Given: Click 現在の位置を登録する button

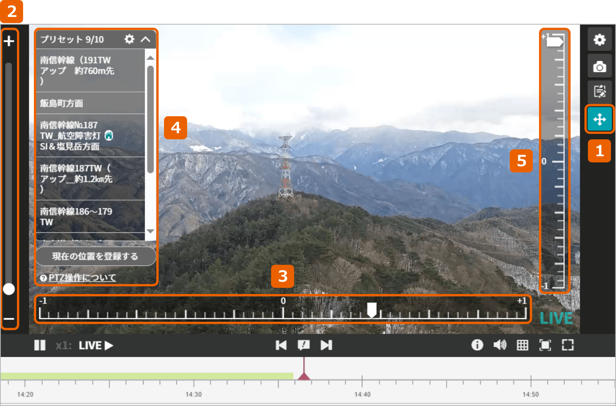Looking at the screenshot, I should point(95,256).
